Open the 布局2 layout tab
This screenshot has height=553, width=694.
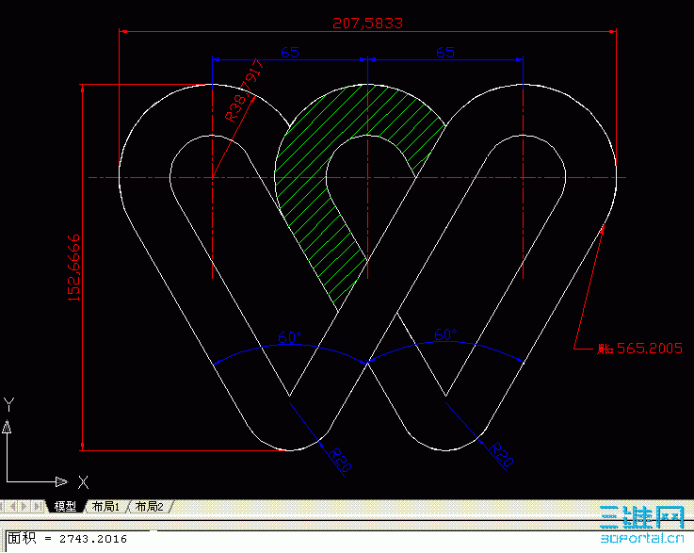coord(149,506)
